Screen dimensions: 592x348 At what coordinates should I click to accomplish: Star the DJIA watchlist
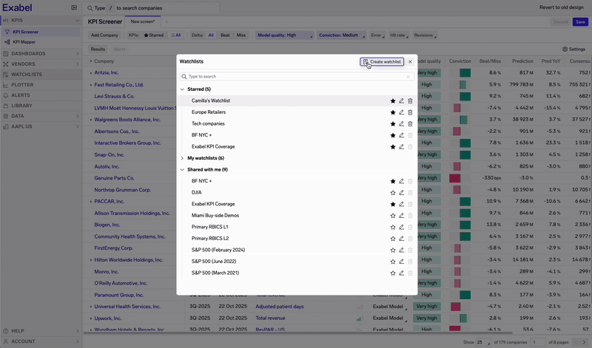pyautogui.click(x=393, y=193)
